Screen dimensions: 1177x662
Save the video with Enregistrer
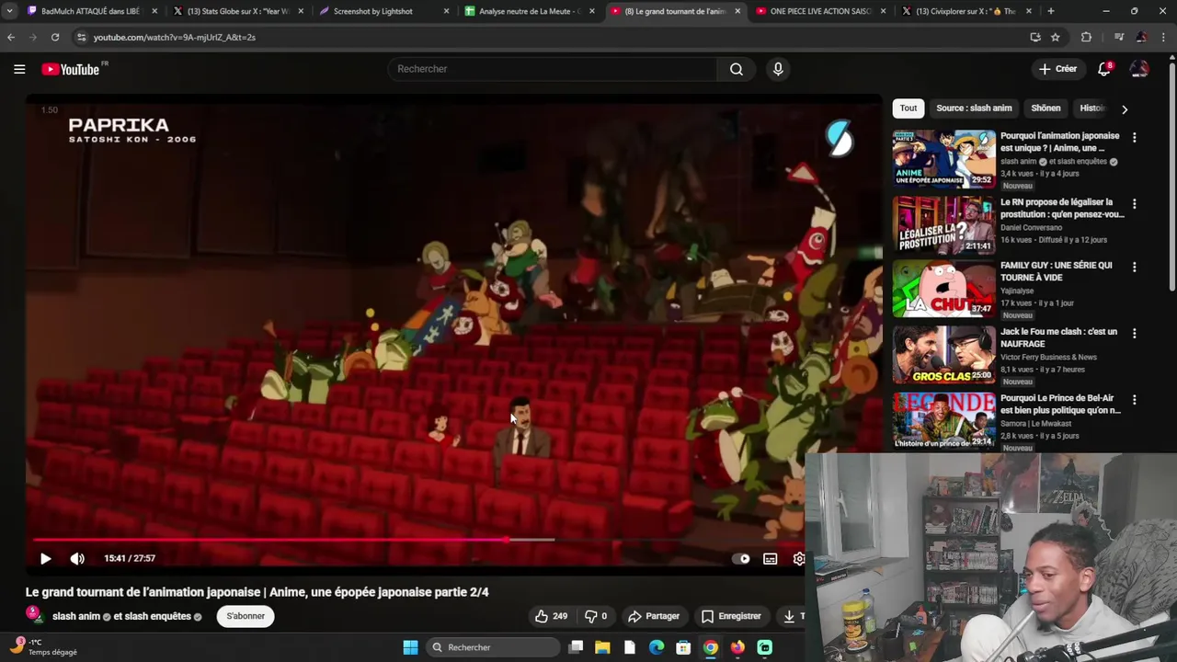(732, 616)
